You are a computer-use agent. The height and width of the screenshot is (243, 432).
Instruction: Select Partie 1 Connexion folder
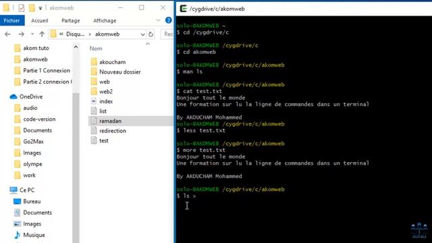coord(47,70)
